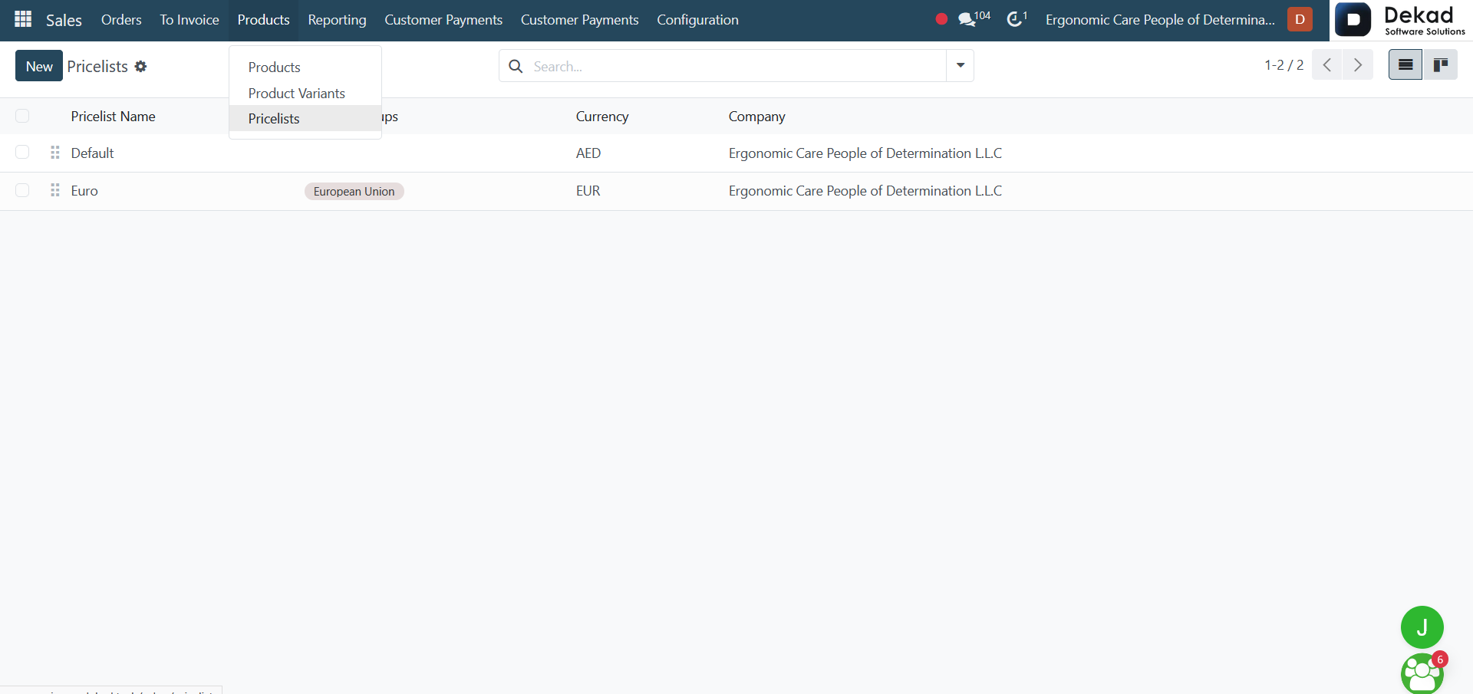Click the red recording status dot
Viewport: 1473px width, 694px height.
(941, 19)
